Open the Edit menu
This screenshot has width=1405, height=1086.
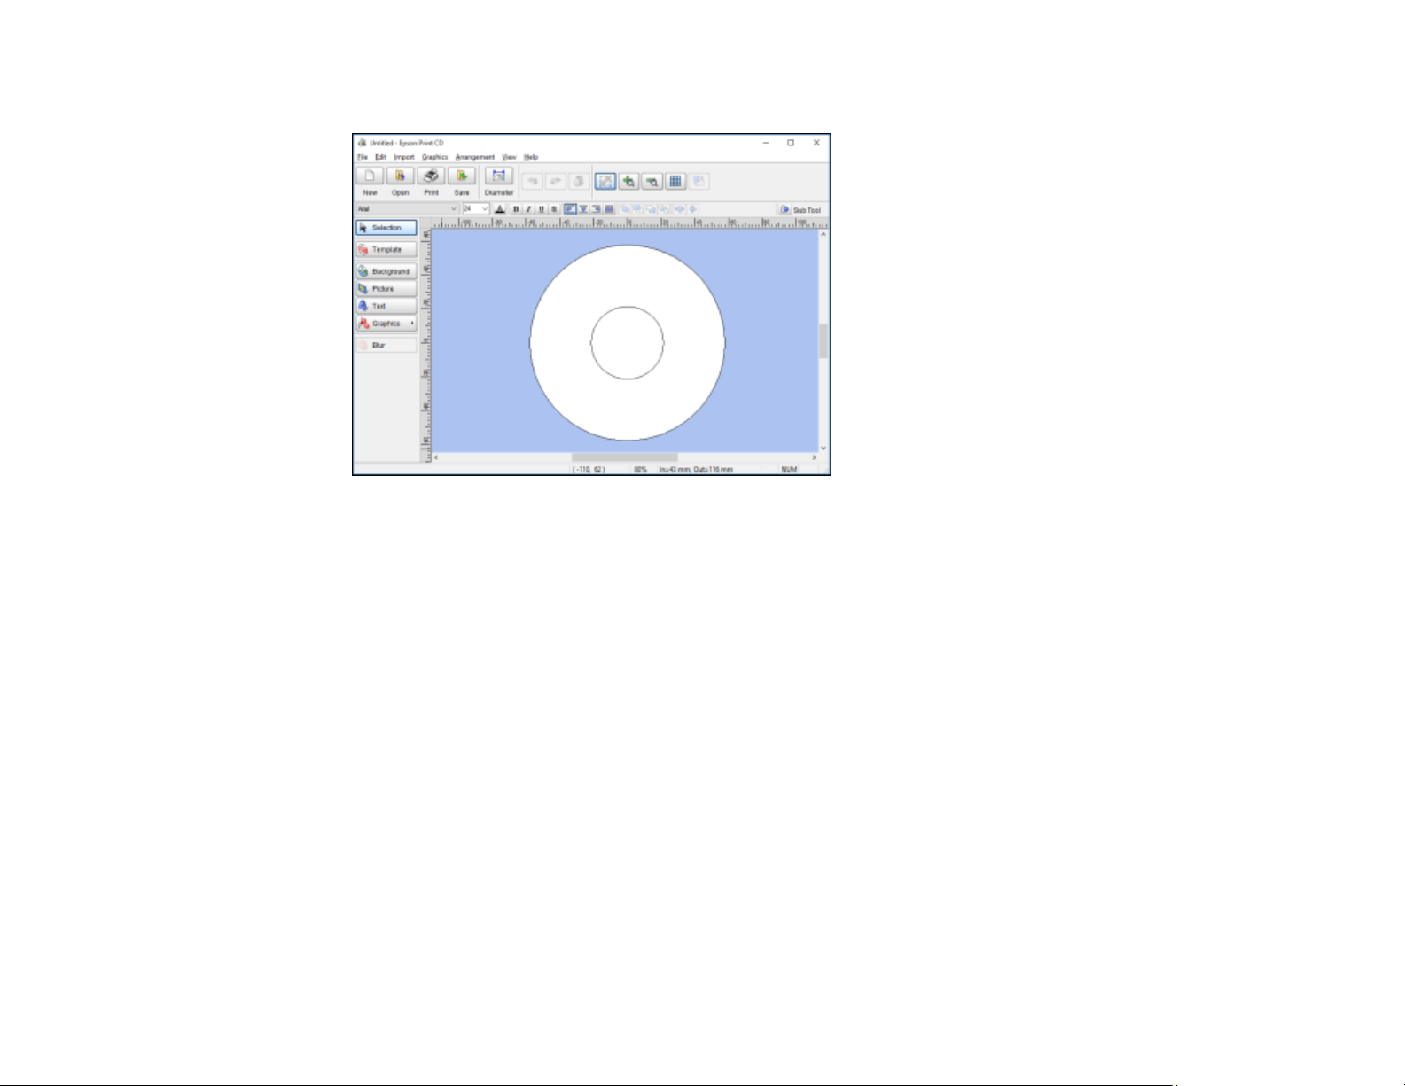tap(380, 157)
